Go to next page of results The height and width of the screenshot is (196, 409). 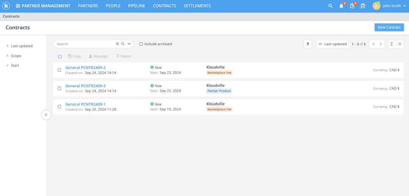tap(381, 44)
